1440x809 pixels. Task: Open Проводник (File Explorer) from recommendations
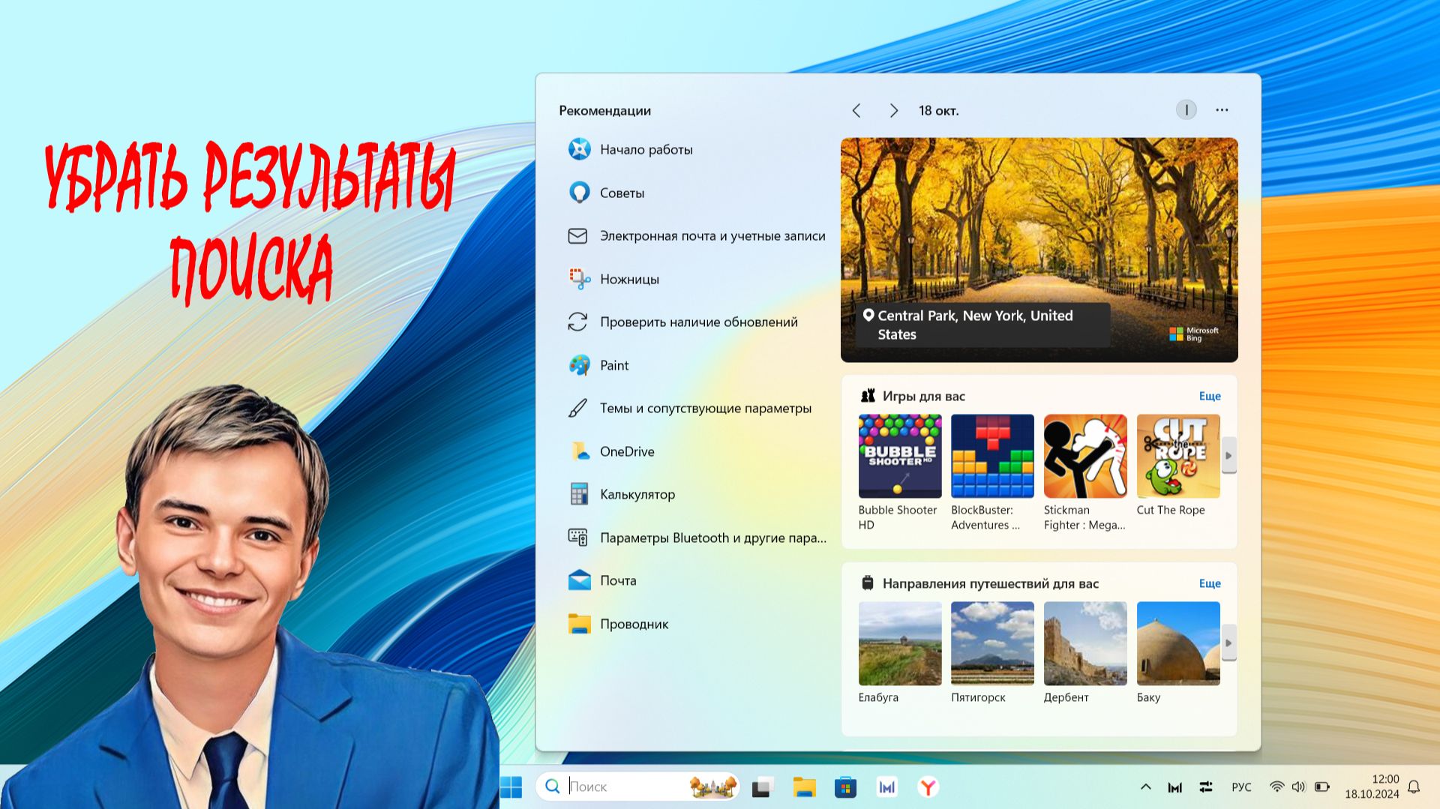pyautogui.click(x=634, y=623)
